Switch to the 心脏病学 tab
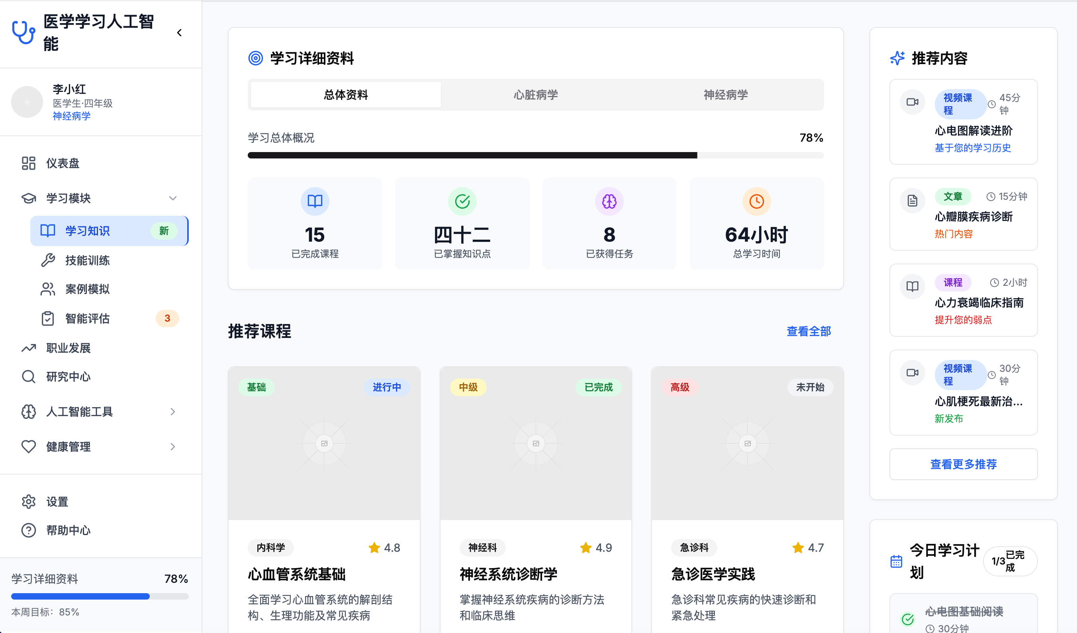 tap(535, 95)
